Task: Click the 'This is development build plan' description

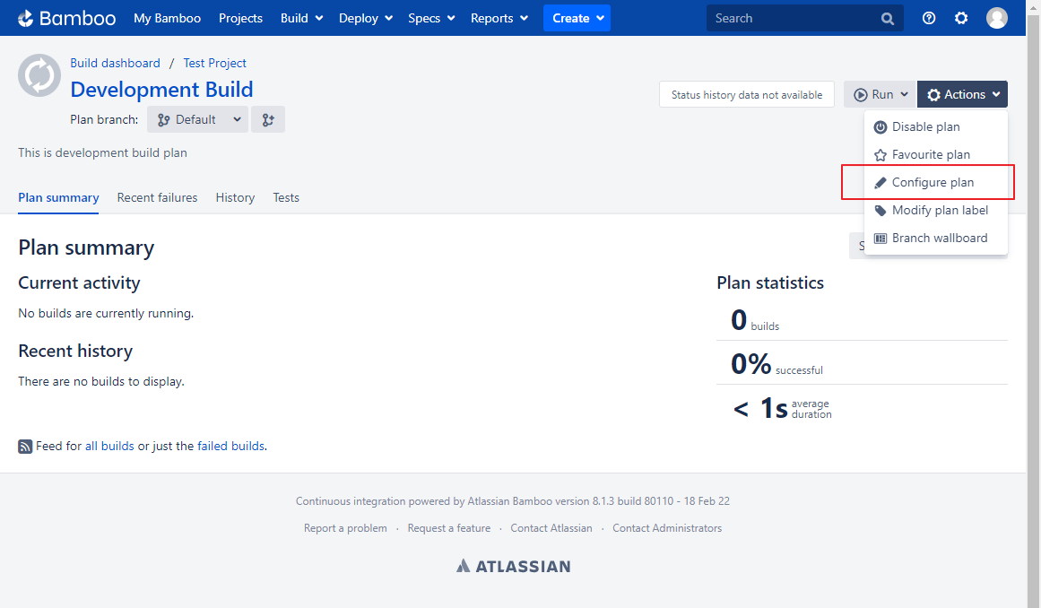Action: [x=102, y=152]
